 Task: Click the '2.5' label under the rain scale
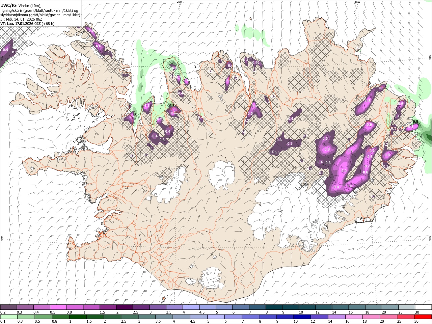click(x=124, y=322)
